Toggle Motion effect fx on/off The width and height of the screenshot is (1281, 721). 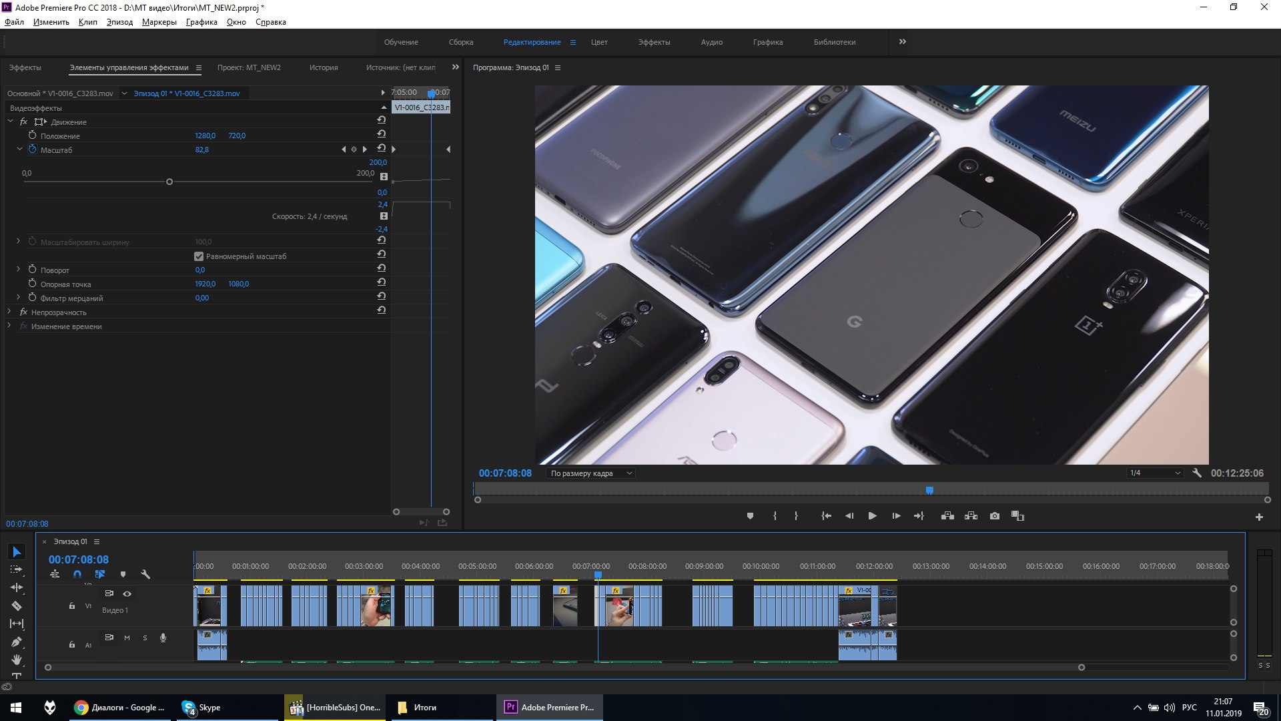coord(23,122)
